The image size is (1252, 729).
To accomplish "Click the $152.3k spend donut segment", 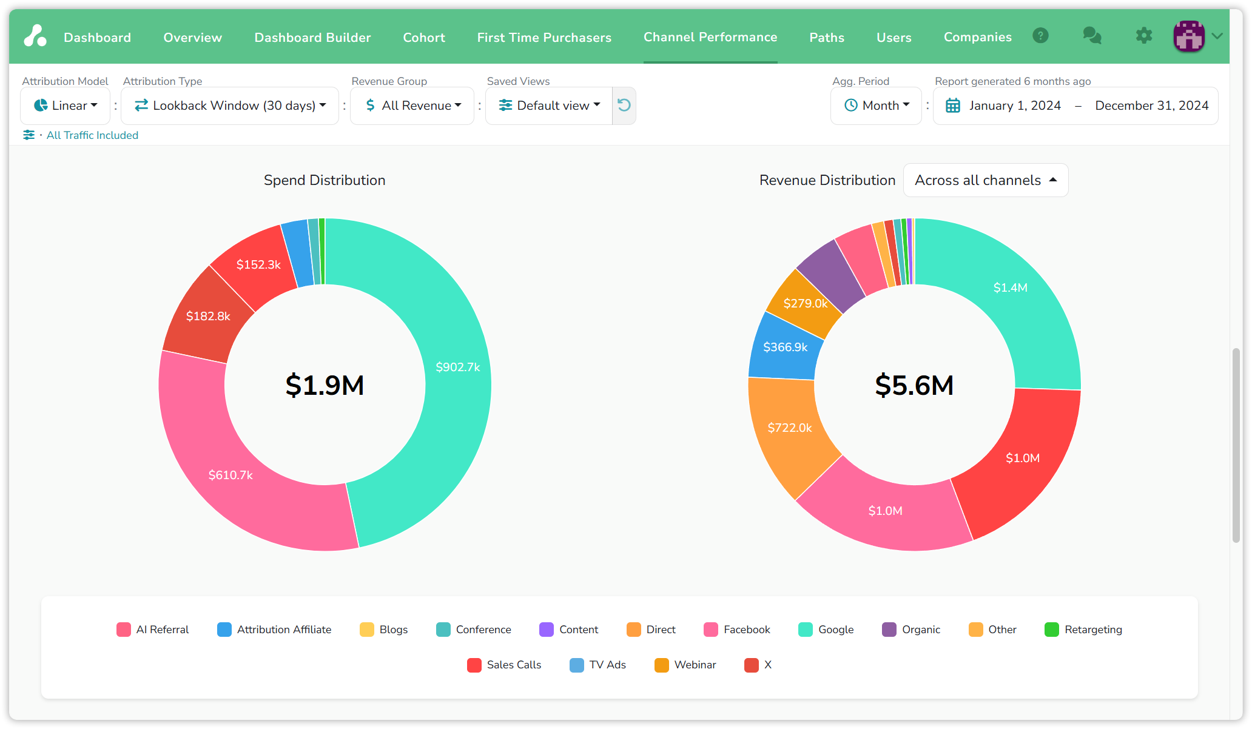I will pos(258,264).
